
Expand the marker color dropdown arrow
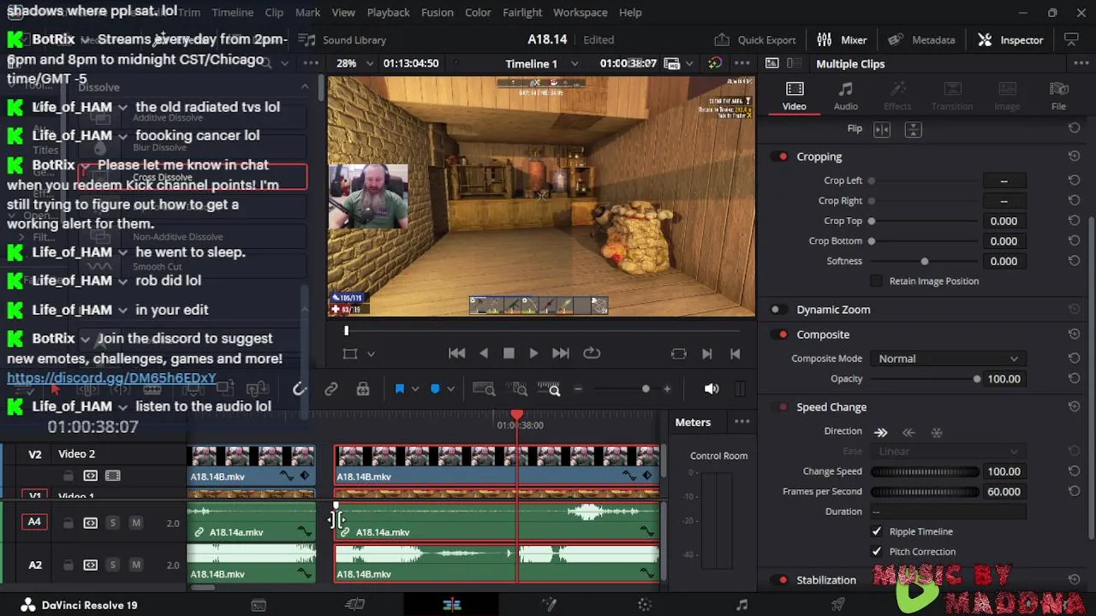[x=450, y=389]
